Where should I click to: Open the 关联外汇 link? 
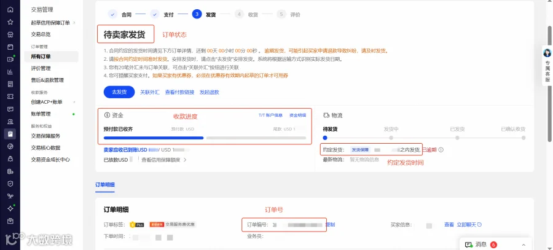pyautogui.click(x=150, y=92)
